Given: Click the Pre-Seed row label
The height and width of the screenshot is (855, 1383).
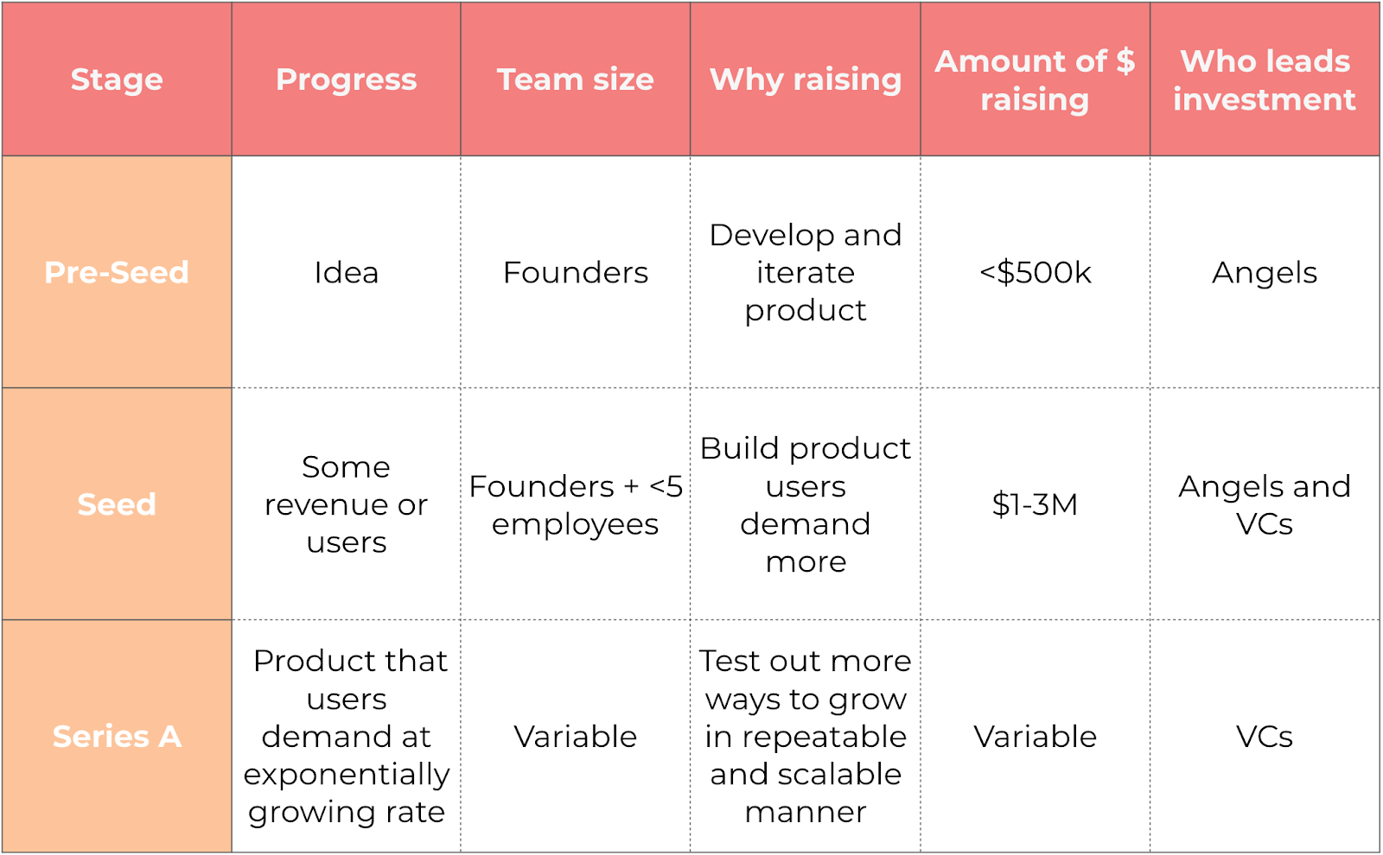Looking at the screenshot, I should click(x=117, y=272).
